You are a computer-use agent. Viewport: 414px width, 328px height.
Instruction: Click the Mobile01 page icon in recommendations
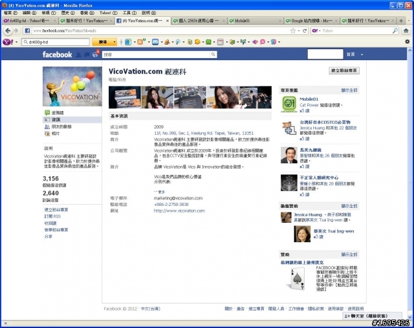(x=289, y=103)
